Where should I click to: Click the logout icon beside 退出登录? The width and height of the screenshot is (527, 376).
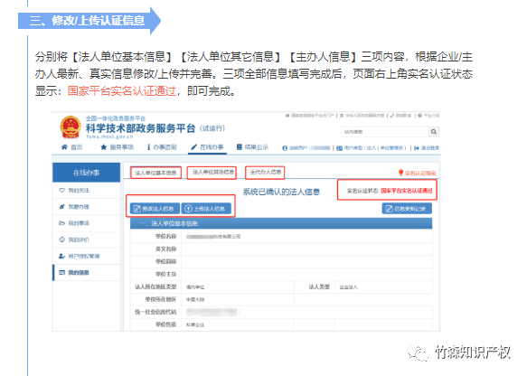click(417, 148)
